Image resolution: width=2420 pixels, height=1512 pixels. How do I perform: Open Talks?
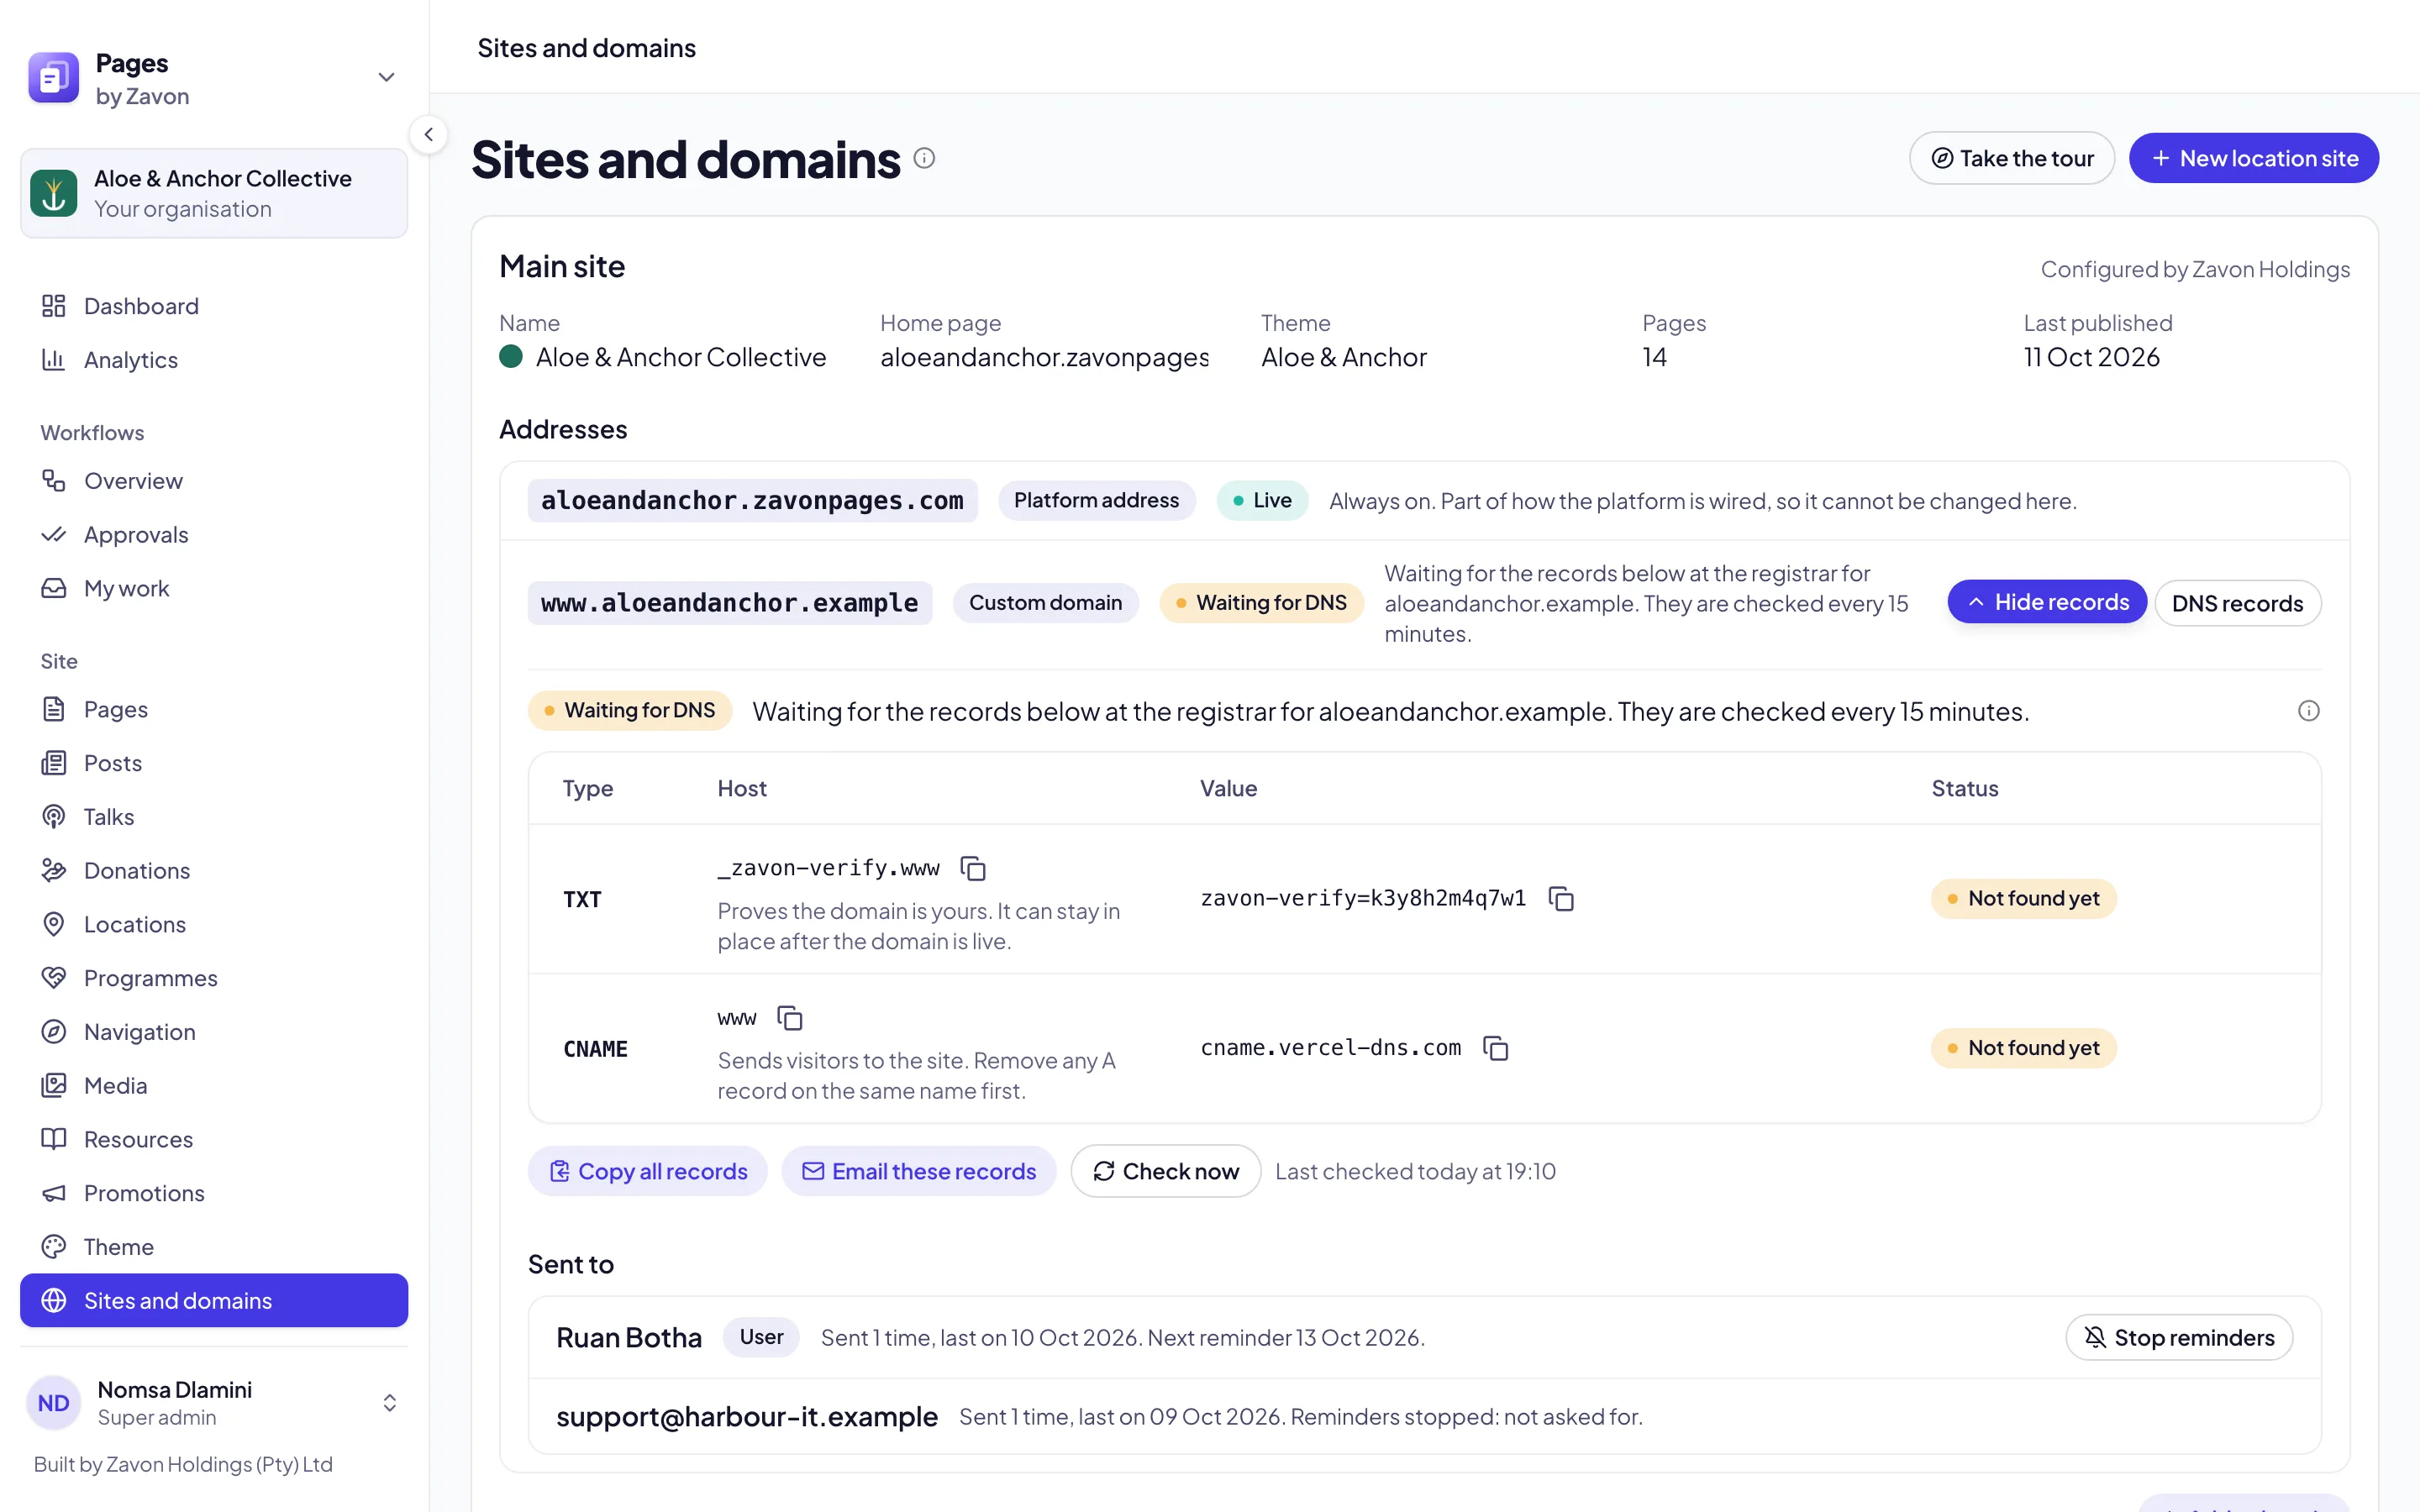click(214, 817)
